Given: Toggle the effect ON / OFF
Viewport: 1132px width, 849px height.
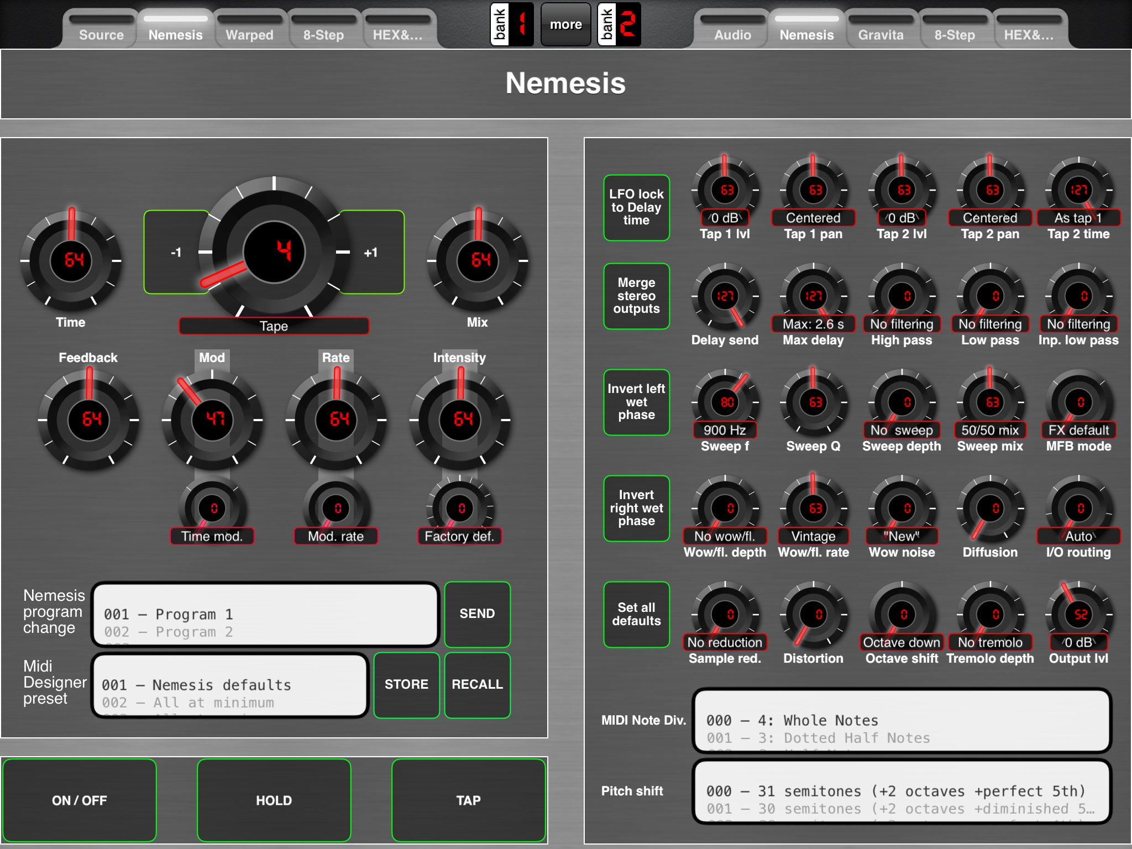Looking at the screenshot, I should coord(80,800).
